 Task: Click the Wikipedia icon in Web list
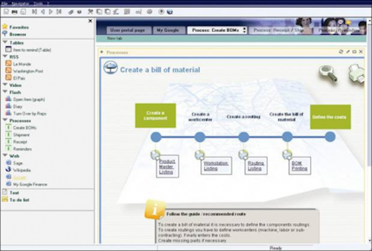point(8,170)
